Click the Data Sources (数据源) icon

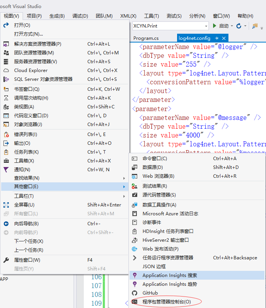(135, 167)
